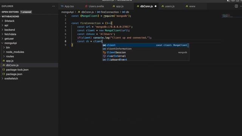Click the JS icon on the www tab
Viewport: 242px width, 136px height.
pos(187,6)
